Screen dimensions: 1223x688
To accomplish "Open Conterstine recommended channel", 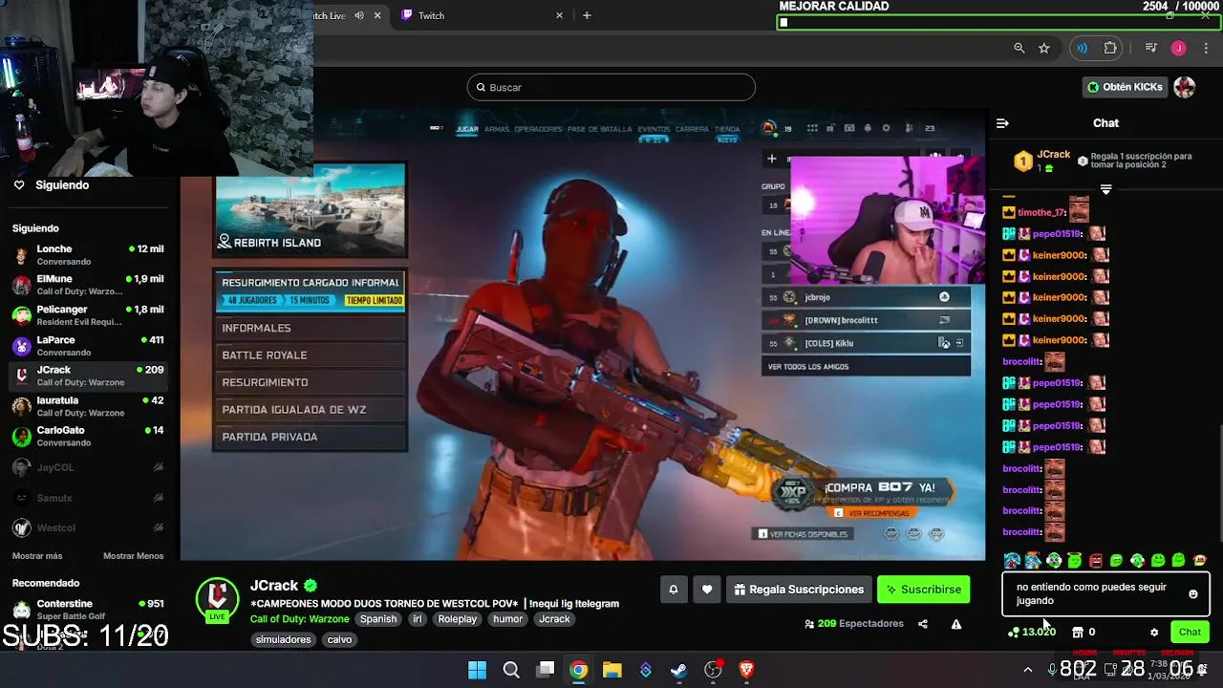I will pos(90,610).
